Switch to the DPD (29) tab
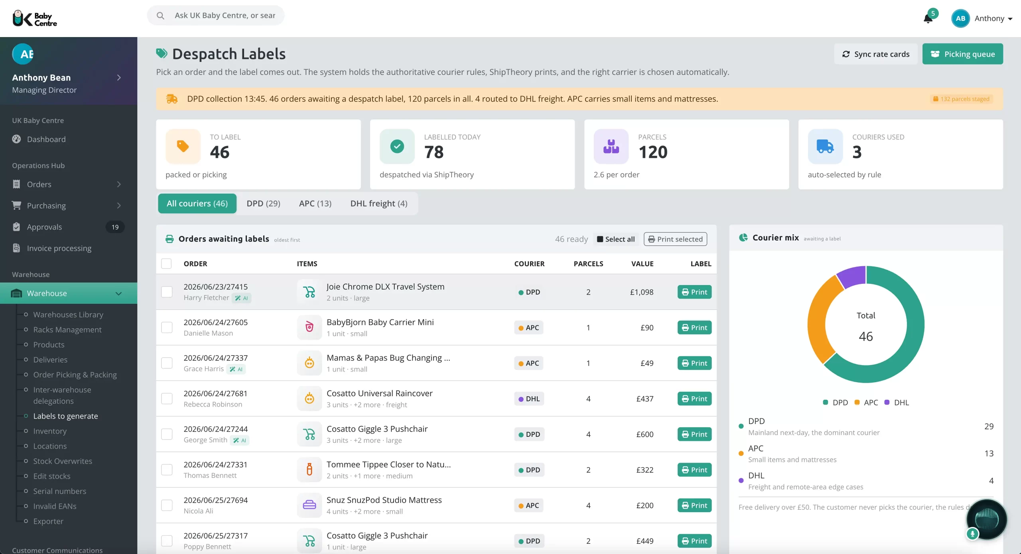Image resolution: width=1021 pixels, height=554 pixels. (263, 203)
